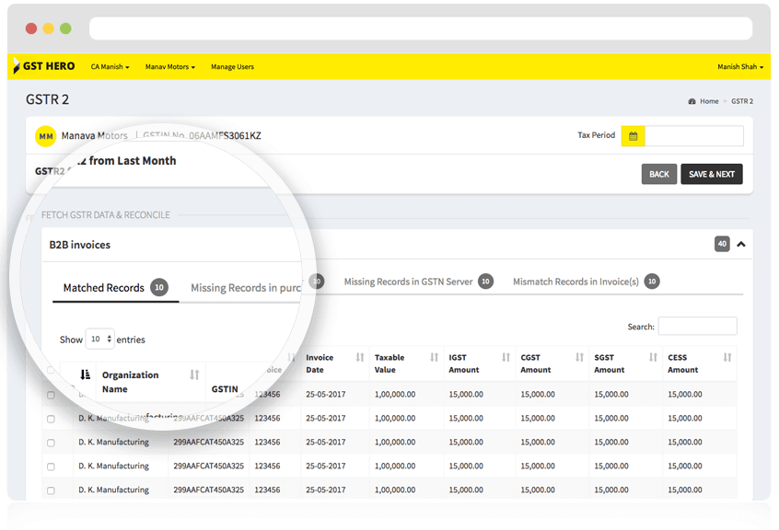Click the GST HERO logo
Image resolution: width=779 pixels, height=530 pixels.
tap(43, 66)
